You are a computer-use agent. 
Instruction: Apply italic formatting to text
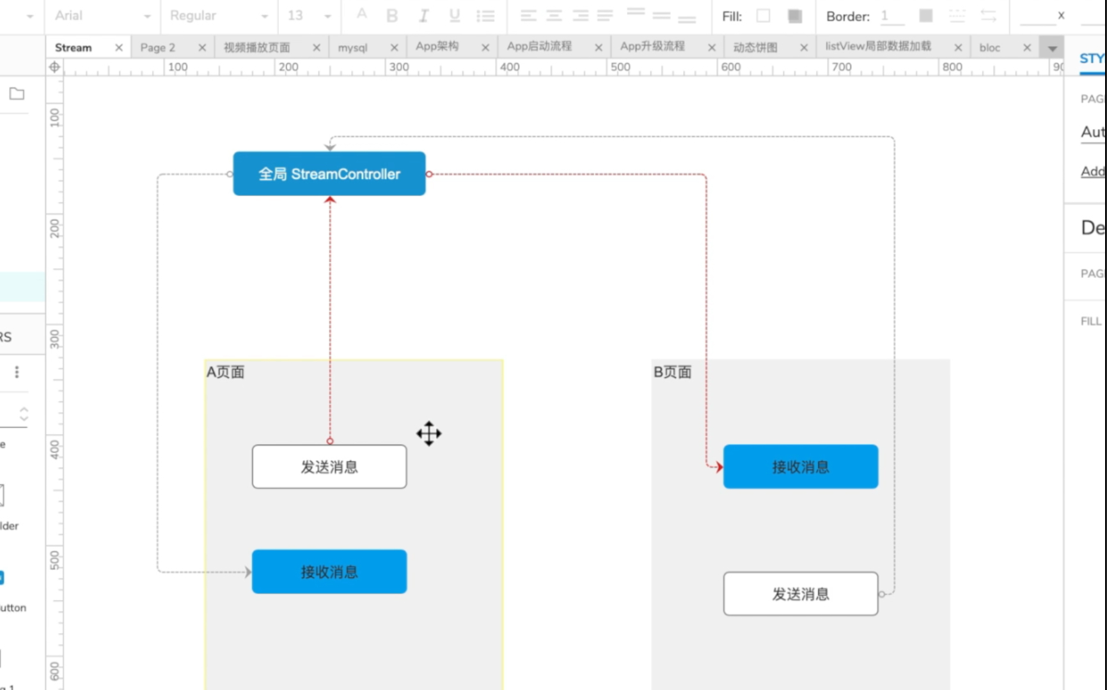(423, 15)
